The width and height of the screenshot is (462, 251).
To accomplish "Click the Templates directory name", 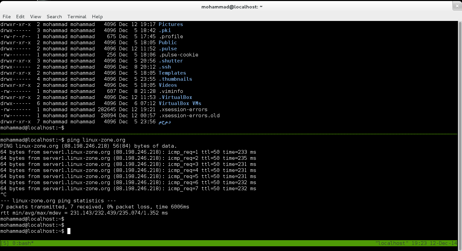I will (x=172, y=73).
